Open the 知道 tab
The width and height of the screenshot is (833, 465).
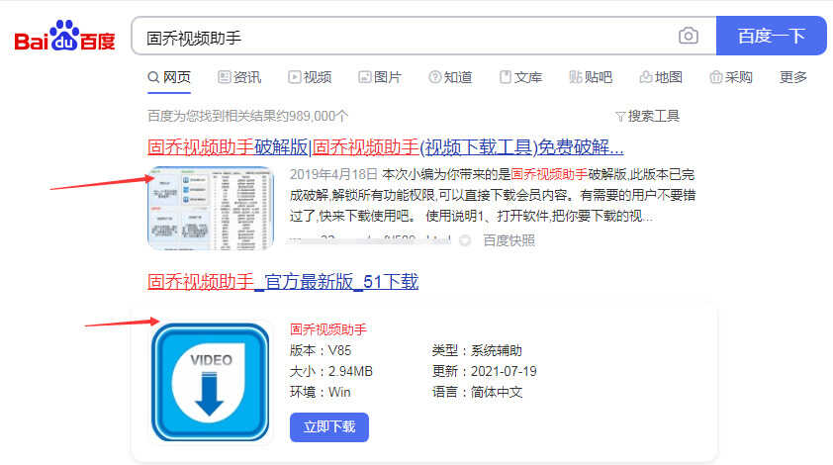tap(450, 77)
